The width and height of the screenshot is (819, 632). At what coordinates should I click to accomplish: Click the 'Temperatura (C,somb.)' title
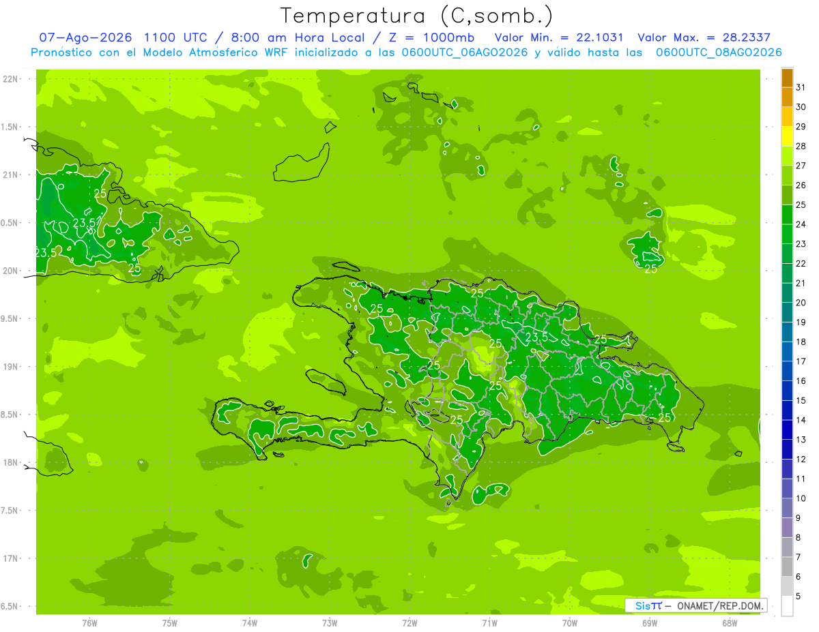coord(417,16)
